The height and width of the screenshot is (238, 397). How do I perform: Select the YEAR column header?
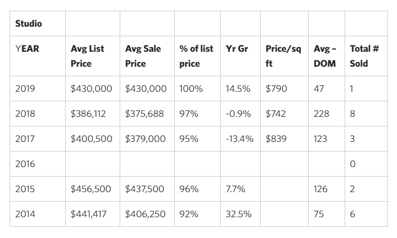point(27,49)
